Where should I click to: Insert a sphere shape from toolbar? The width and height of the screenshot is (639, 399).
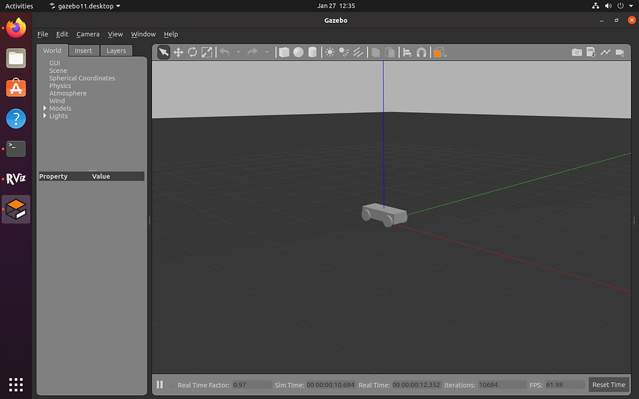pos(299,52)
